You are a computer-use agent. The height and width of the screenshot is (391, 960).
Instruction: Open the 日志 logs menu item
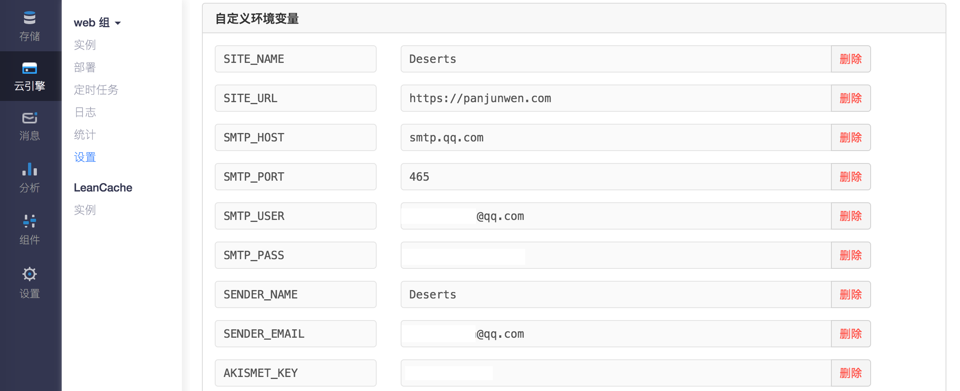tap(85, 112)
